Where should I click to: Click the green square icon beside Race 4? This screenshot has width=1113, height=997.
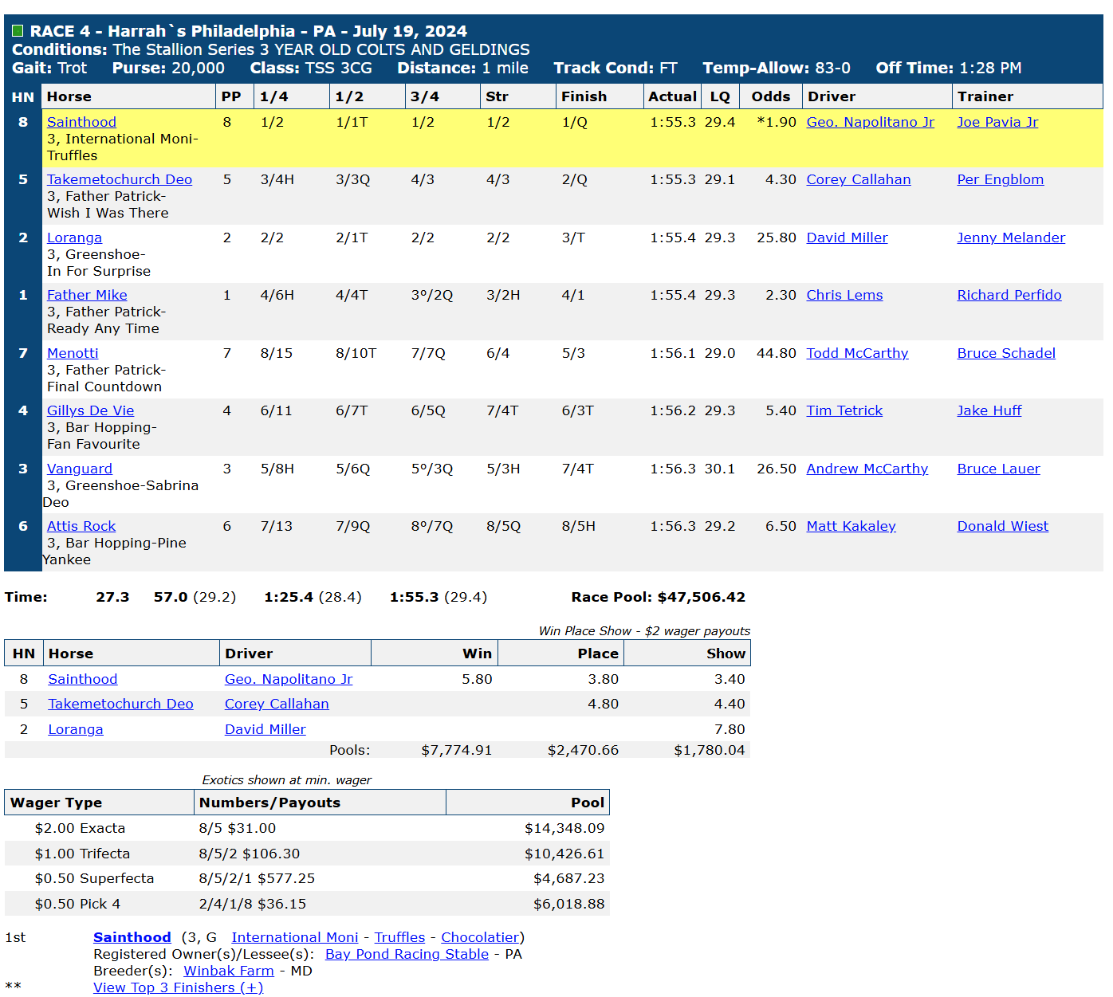[x=18, y=31]
